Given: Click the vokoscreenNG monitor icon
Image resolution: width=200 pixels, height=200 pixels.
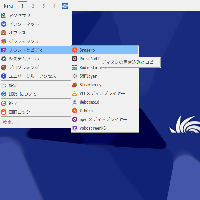Looking at the screenshot, I should click(x=75, y=128).
